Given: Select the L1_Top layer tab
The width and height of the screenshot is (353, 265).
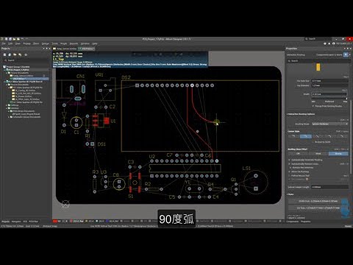Looking at the screenshot, I should coord(78,221).
